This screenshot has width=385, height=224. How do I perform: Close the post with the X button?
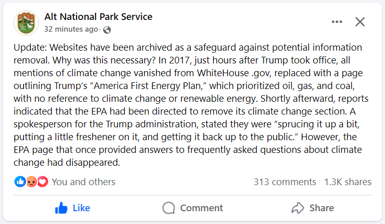[x=360, y=21]
